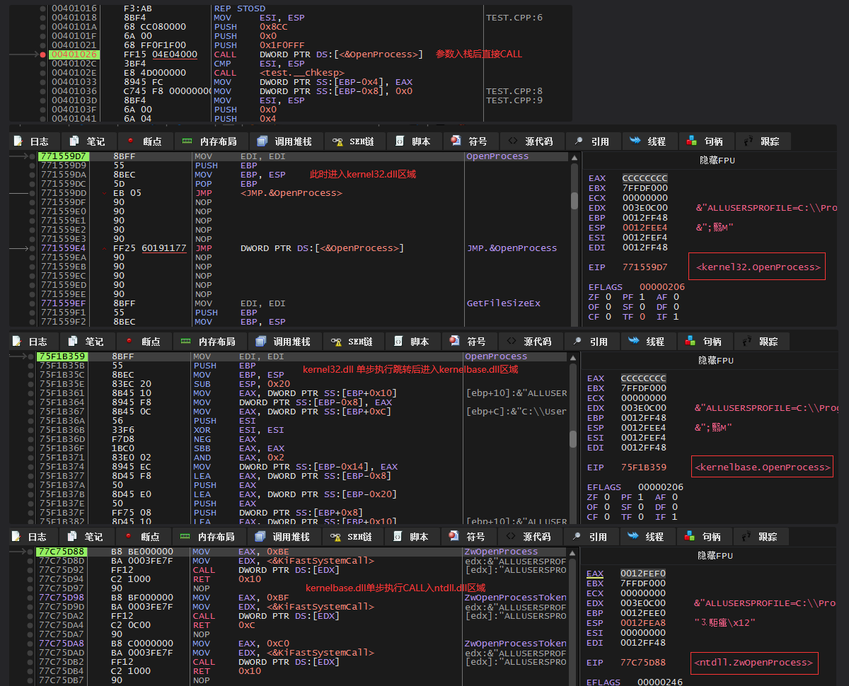The image size is (849, 686).
Task: Switch to 句柄 tab in kernel32.OpenProcess panel
Action: [706, 141]
